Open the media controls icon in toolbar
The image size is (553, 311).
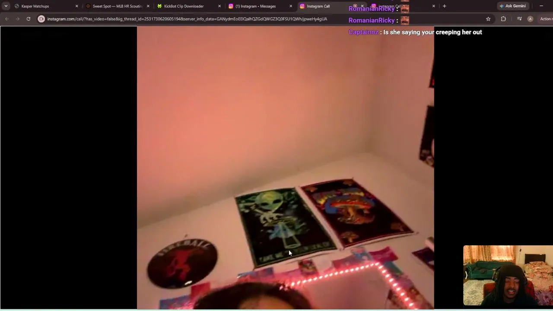[519, 19]
